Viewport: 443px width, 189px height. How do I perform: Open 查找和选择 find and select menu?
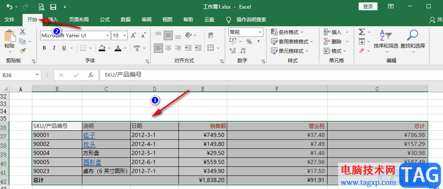(412, 41)
